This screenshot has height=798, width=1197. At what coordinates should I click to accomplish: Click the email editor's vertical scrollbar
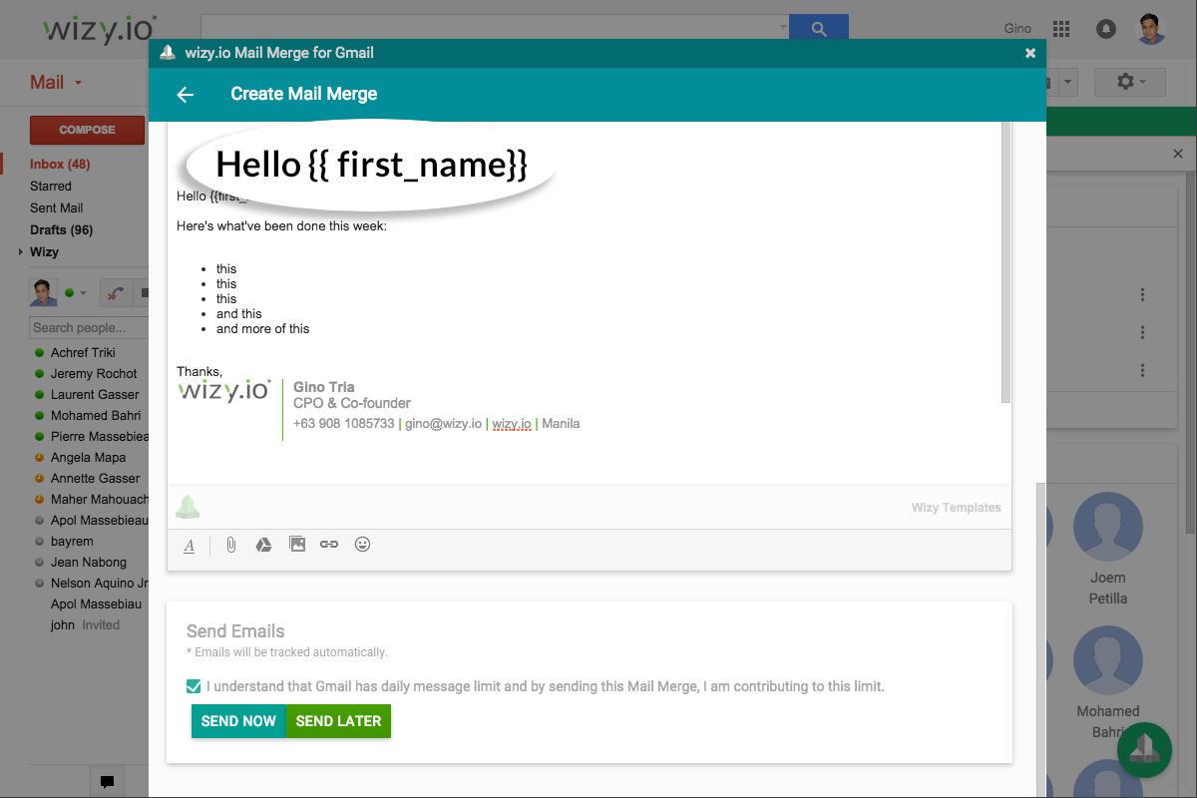coord(1006,262)
